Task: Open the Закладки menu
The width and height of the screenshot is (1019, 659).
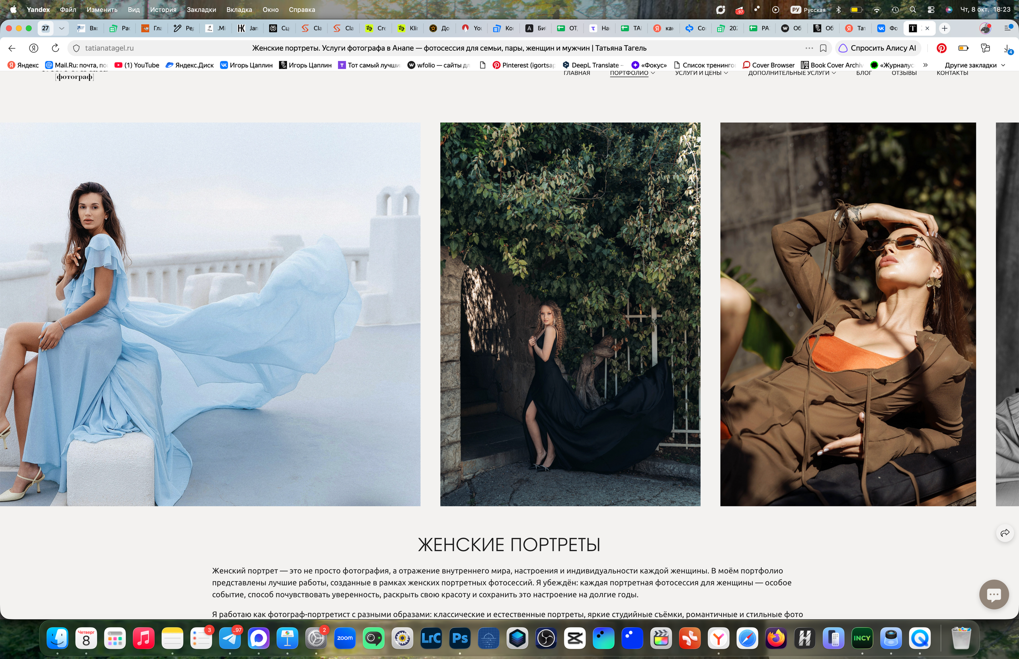Action: coord(201,10)
